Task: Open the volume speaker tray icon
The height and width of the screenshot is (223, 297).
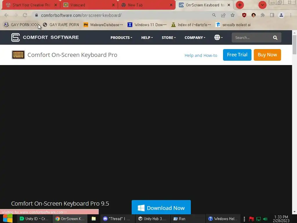Action: (x=265, y=219)
